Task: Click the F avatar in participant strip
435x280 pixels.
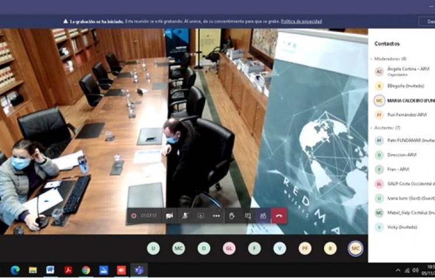Action: pyautogui.click(x=255, y=248)
